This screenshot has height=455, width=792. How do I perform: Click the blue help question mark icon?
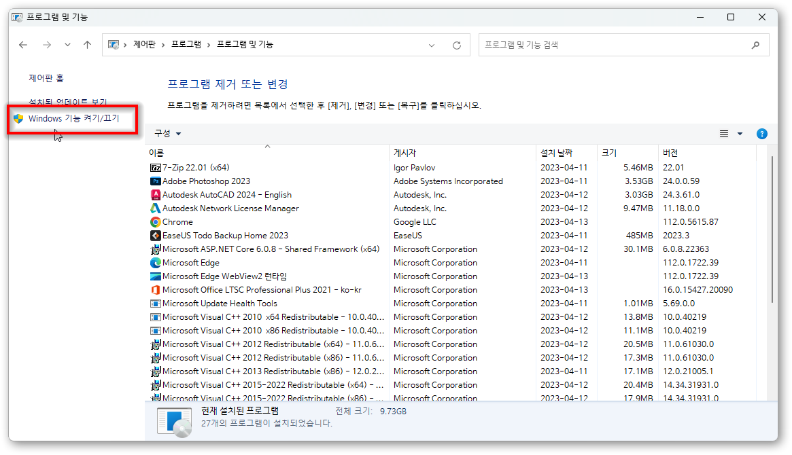(x=761, y=134)
